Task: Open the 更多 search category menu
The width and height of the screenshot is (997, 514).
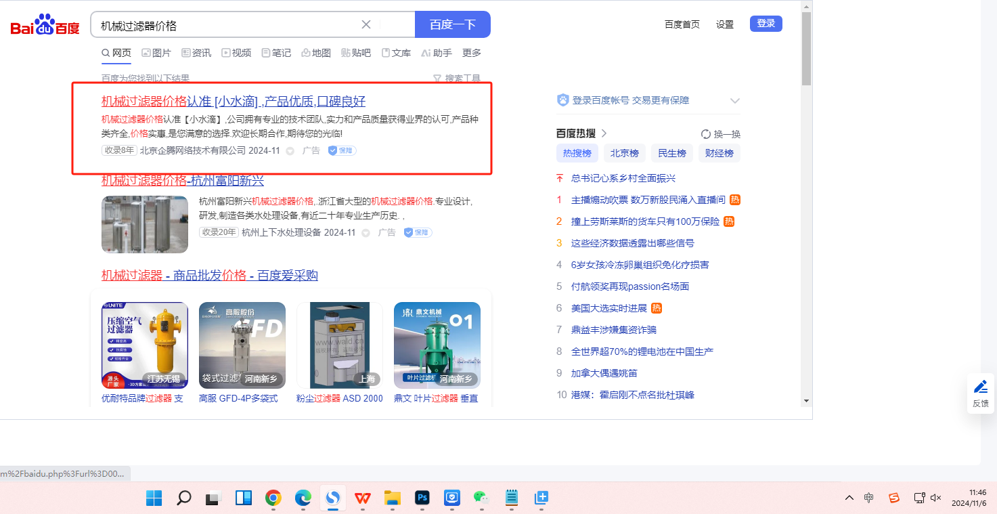Action: coord(472,53)
